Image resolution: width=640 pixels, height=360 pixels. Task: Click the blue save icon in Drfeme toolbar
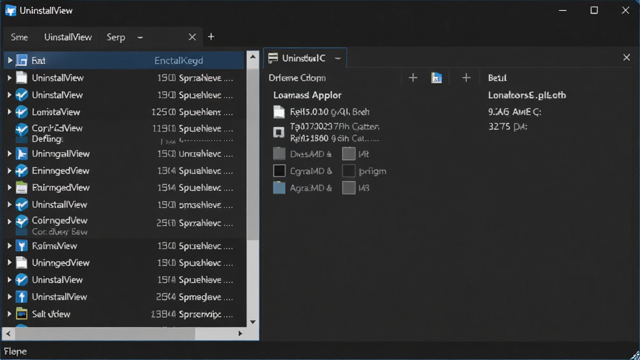(x=437, y=77)
